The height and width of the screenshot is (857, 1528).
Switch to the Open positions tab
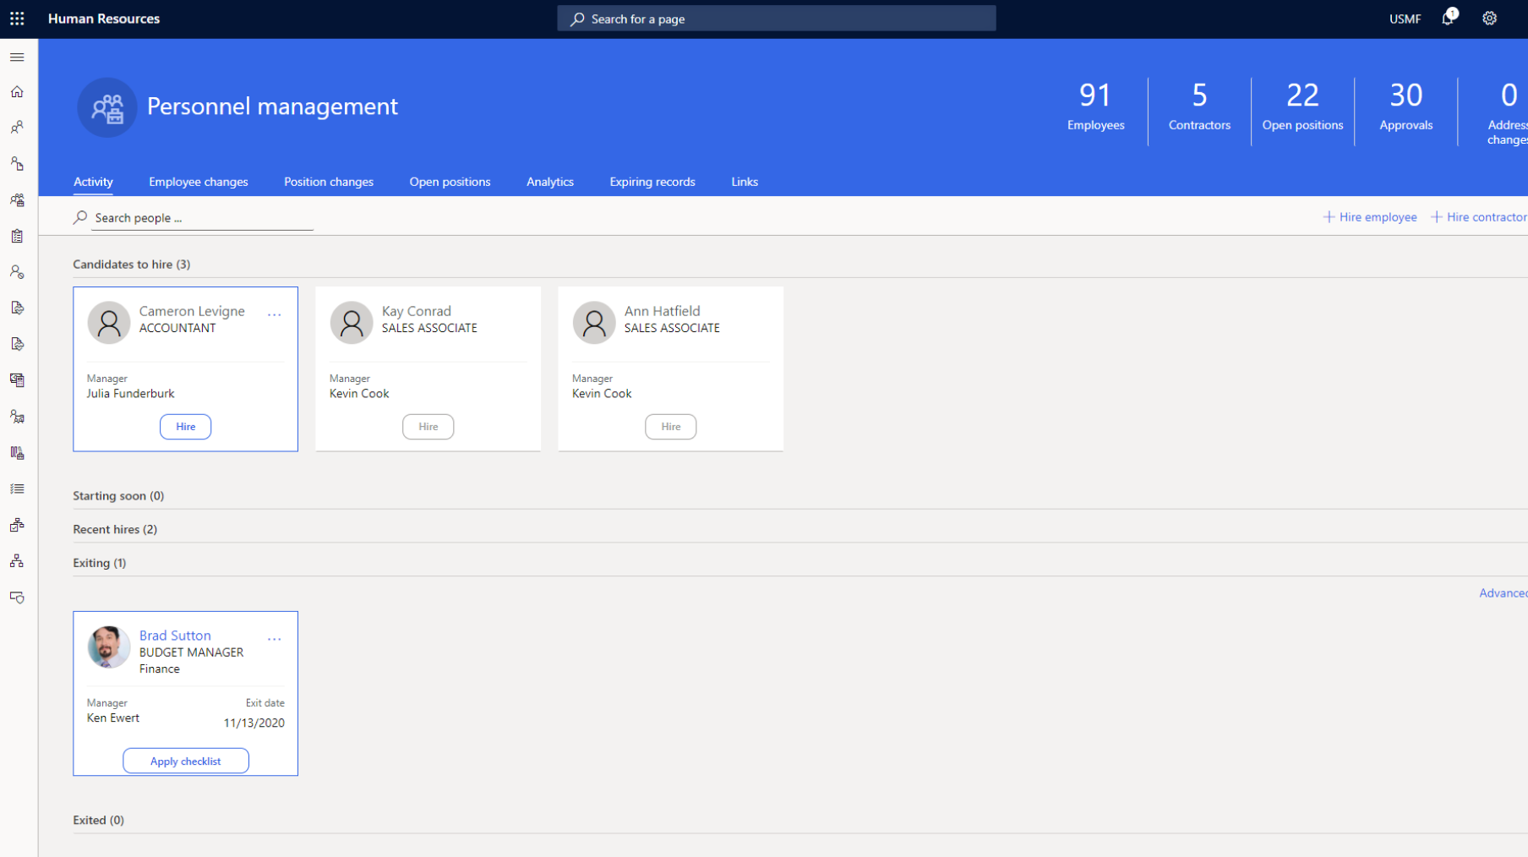coord(450,182)
